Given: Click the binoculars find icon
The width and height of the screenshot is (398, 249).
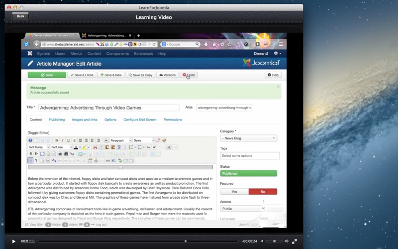Looking at the screenshot, I should click(x=66, y=154).
